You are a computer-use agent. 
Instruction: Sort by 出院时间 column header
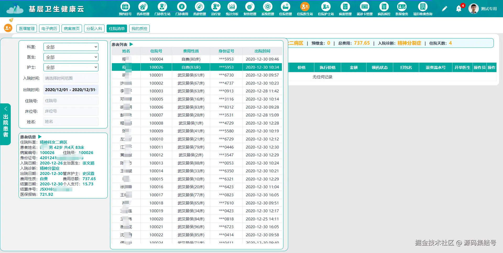coord(262,51)
